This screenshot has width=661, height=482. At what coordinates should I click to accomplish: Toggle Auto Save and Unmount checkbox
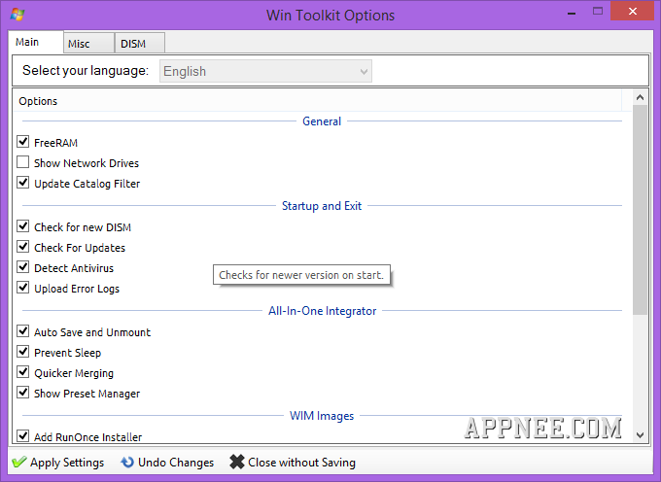click(22, 331)
